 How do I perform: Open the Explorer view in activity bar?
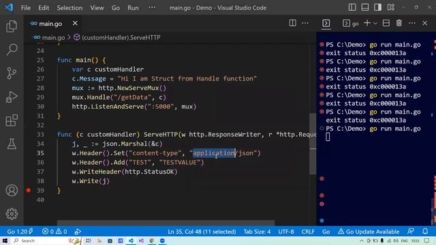(x=12, y=27)
